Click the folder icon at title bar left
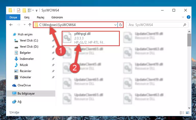The width and height of the screenshot is (196, 120). 10,10
